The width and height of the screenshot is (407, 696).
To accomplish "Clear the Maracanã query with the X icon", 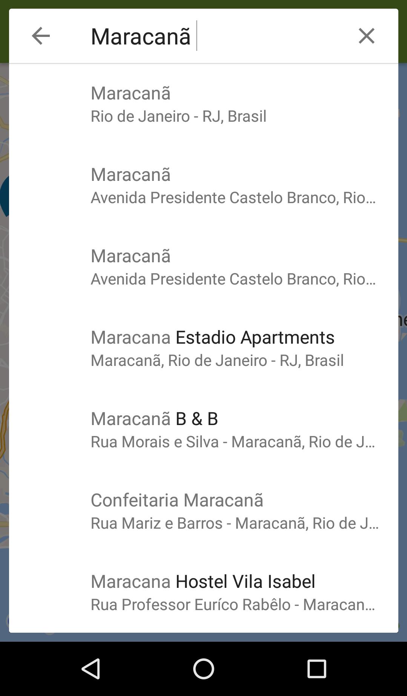I will [x=366, y=36].
